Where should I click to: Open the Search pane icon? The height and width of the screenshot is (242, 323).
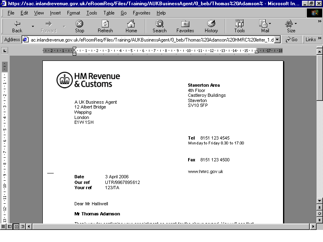(159, 24)
